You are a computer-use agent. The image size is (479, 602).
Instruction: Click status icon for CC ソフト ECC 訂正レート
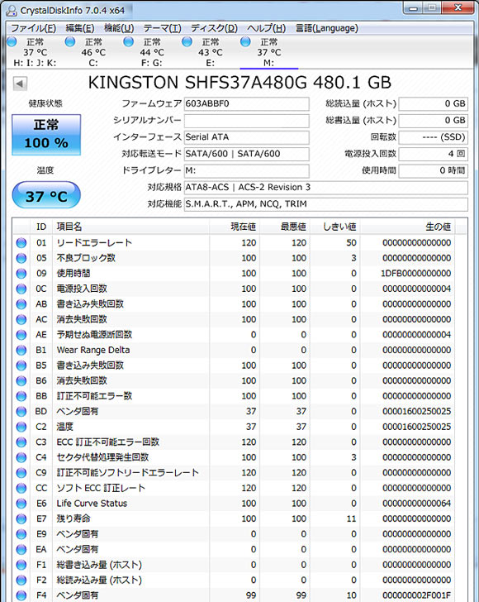coord(21,489)
